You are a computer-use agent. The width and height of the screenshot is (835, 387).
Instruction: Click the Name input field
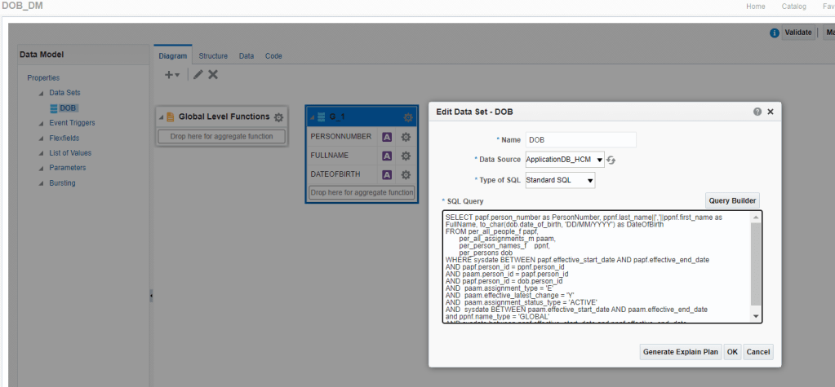[x=580, y=140]
